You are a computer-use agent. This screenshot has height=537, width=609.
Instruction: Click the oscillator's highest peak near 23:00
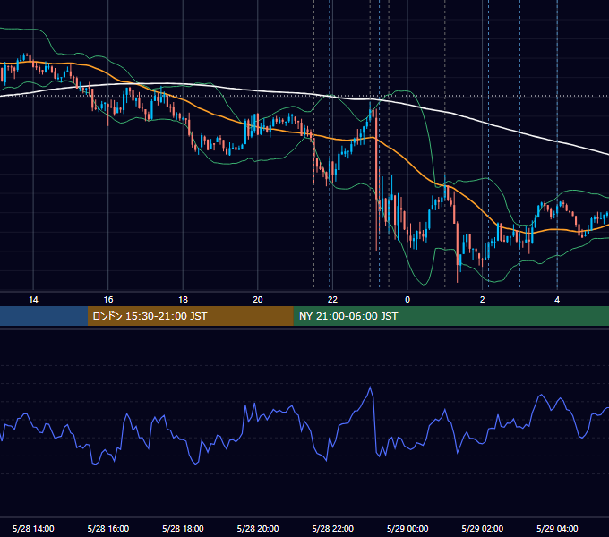(x=370, y=388)
